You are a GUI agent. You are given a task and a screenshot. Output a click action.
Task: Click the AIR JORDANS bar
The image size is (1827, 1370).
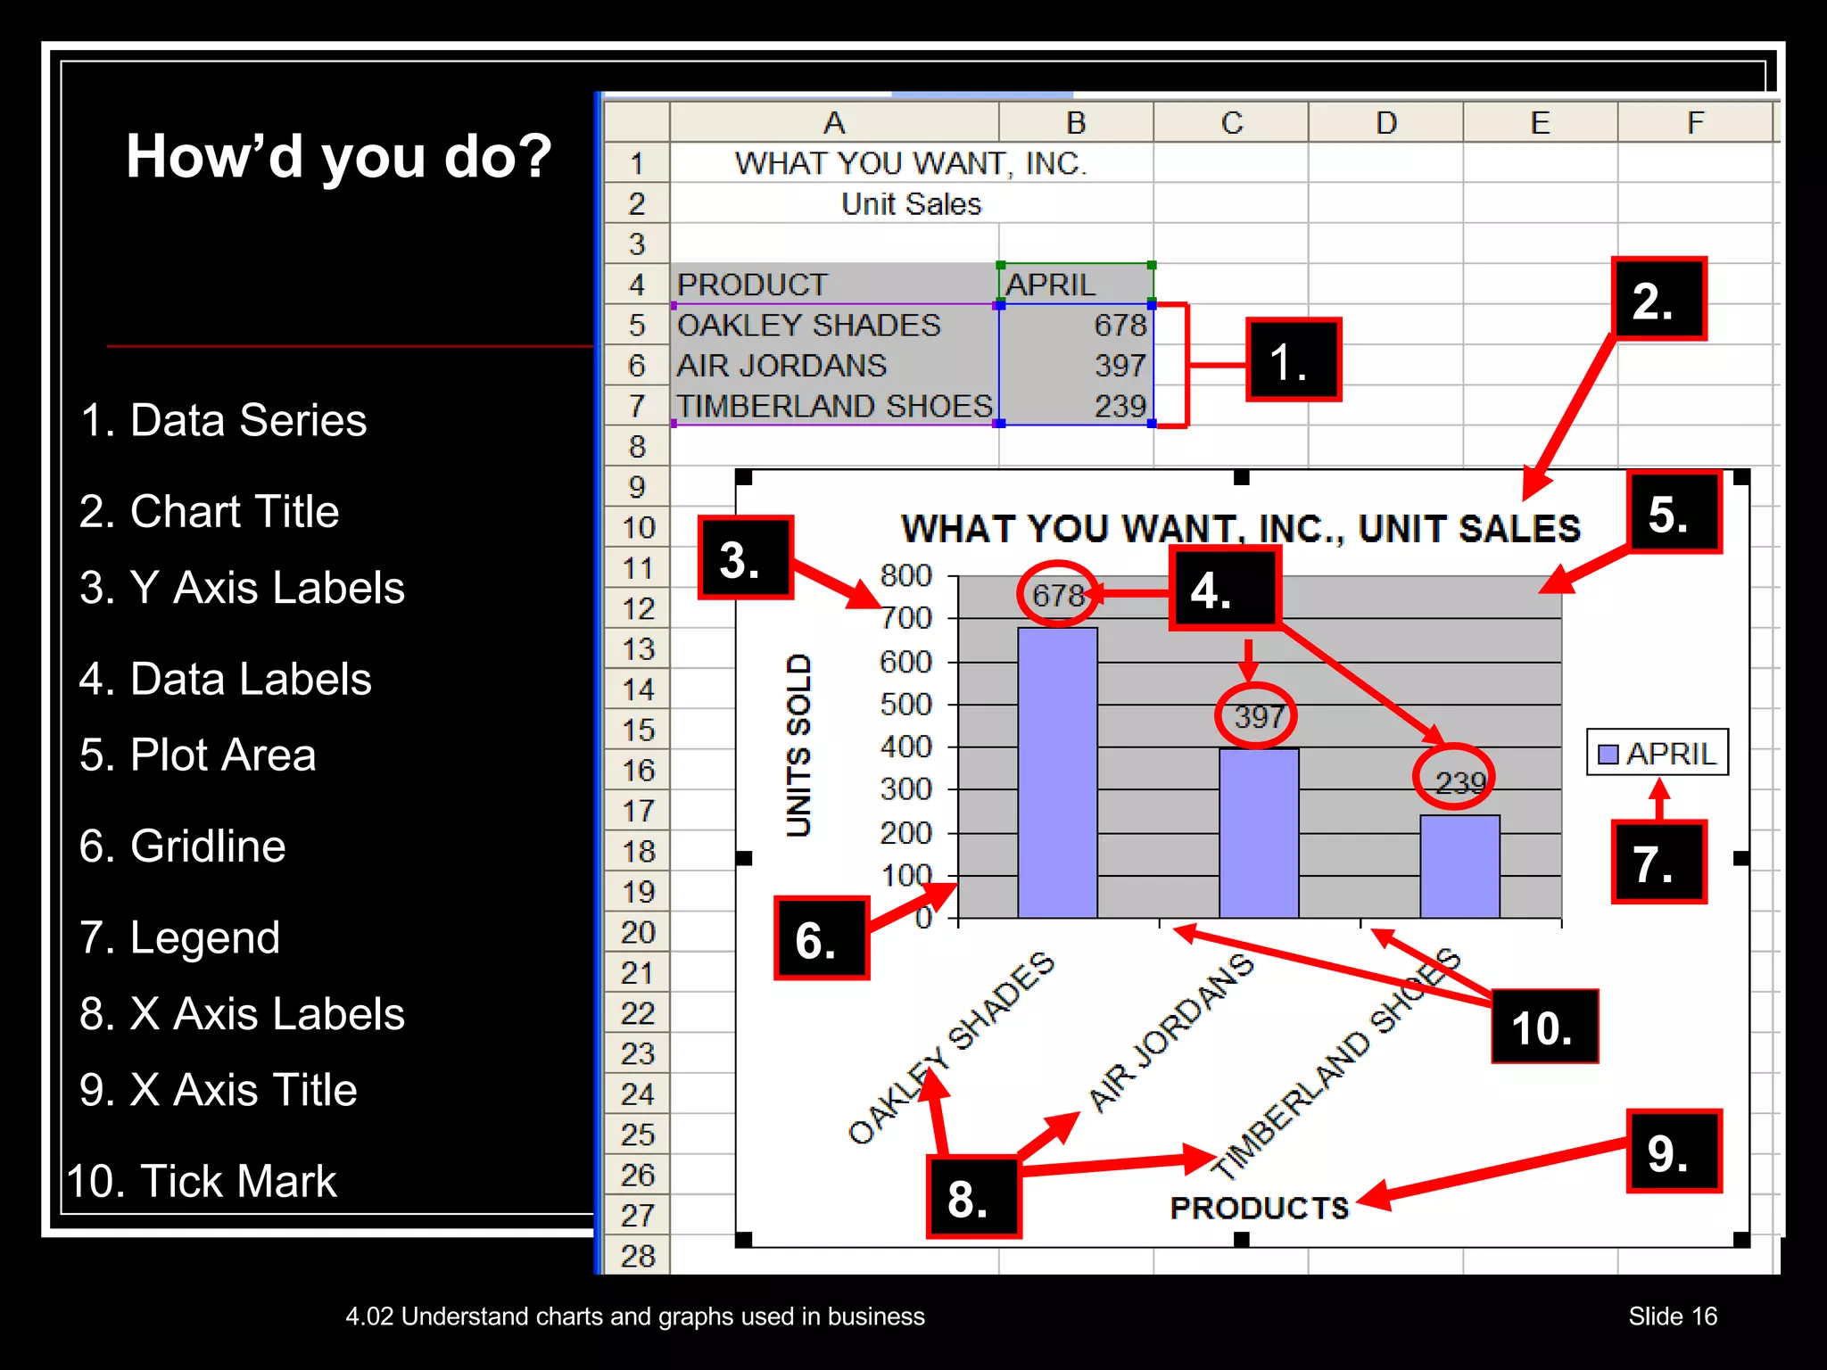click(x=1259, y=833)
